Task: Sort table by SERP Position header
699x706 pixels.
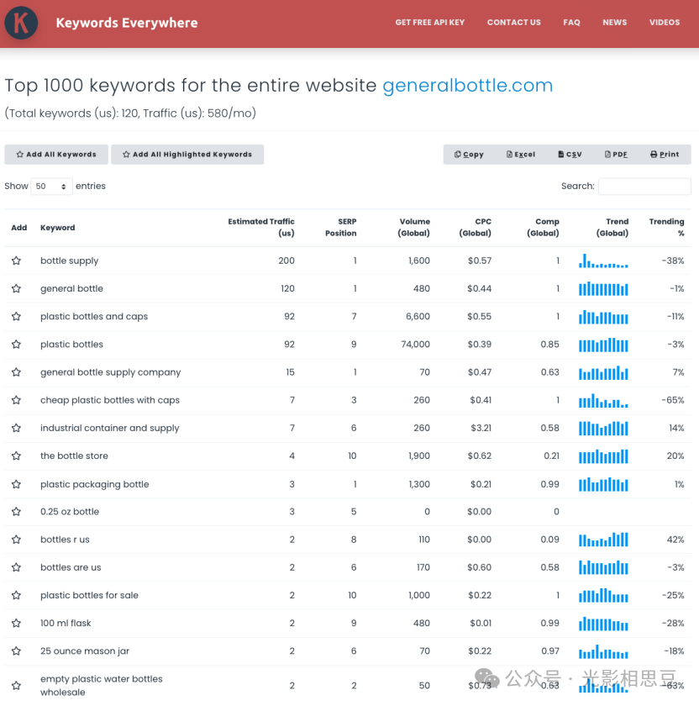Action: click(x=340, y=227)
